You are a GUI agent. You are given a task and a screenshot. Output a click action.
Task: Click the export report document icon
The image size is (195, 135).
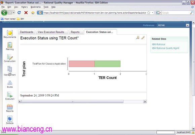pos(138,38)
